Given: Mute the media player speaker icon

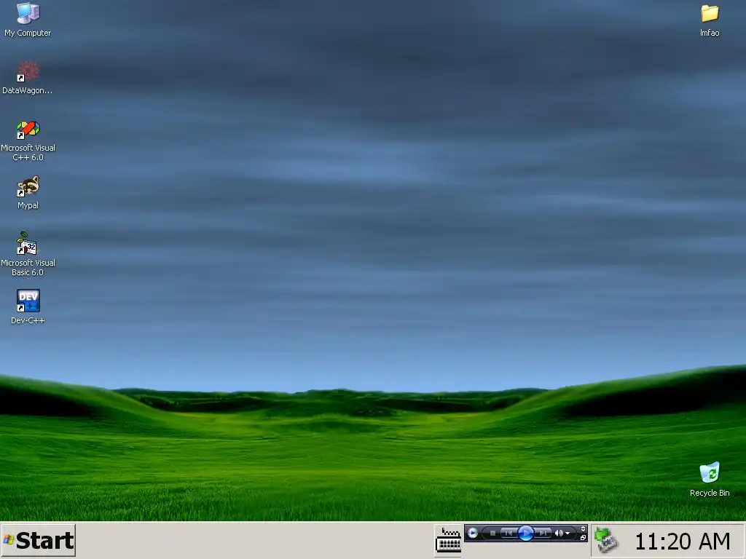Looking at the screenshot, I should click(x=559, y=534).
